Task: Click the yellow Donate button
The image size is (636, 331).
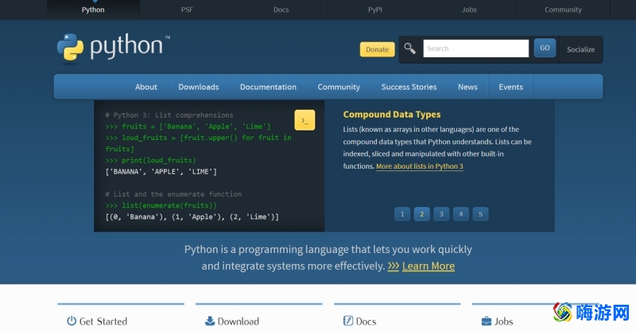Action: pos(377,49)
